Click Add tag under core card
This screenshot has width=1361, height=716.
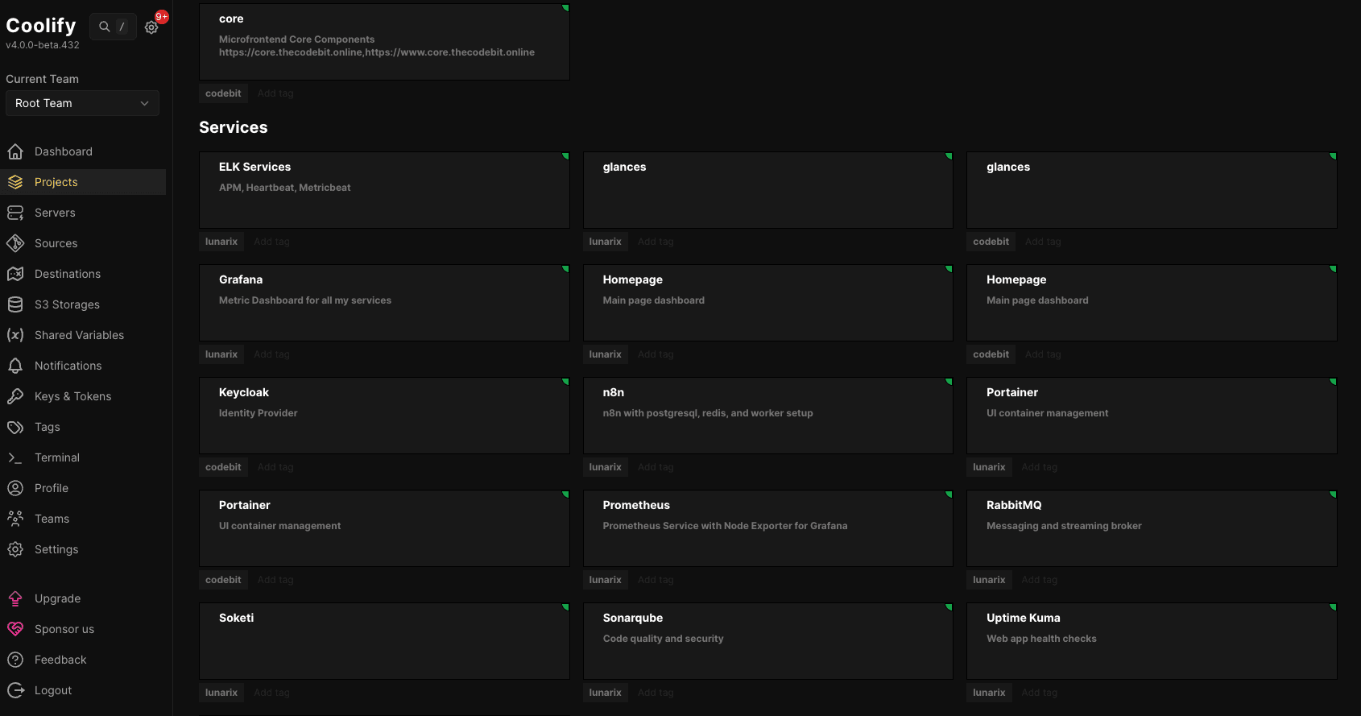[275, 93]
